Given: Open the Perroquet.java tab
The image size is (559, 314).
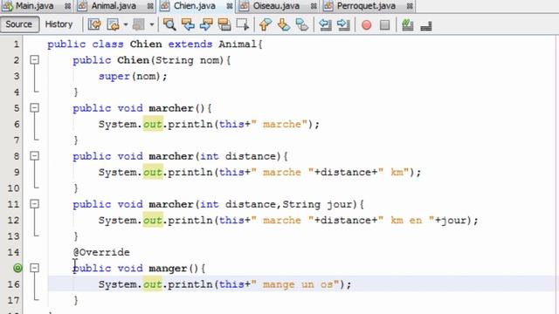Looking at the screenshot, I should (366, 6).
